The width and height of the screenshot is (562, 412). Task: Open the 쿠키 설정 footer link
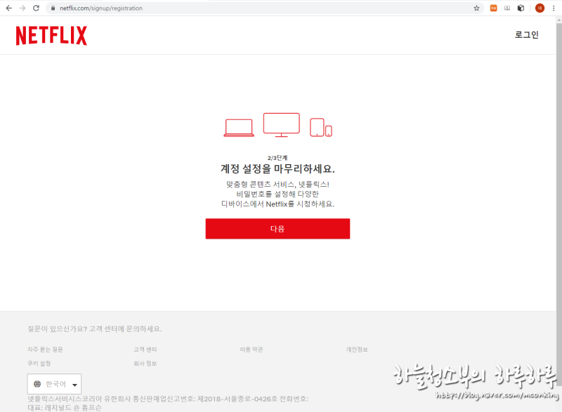point(39,364)
